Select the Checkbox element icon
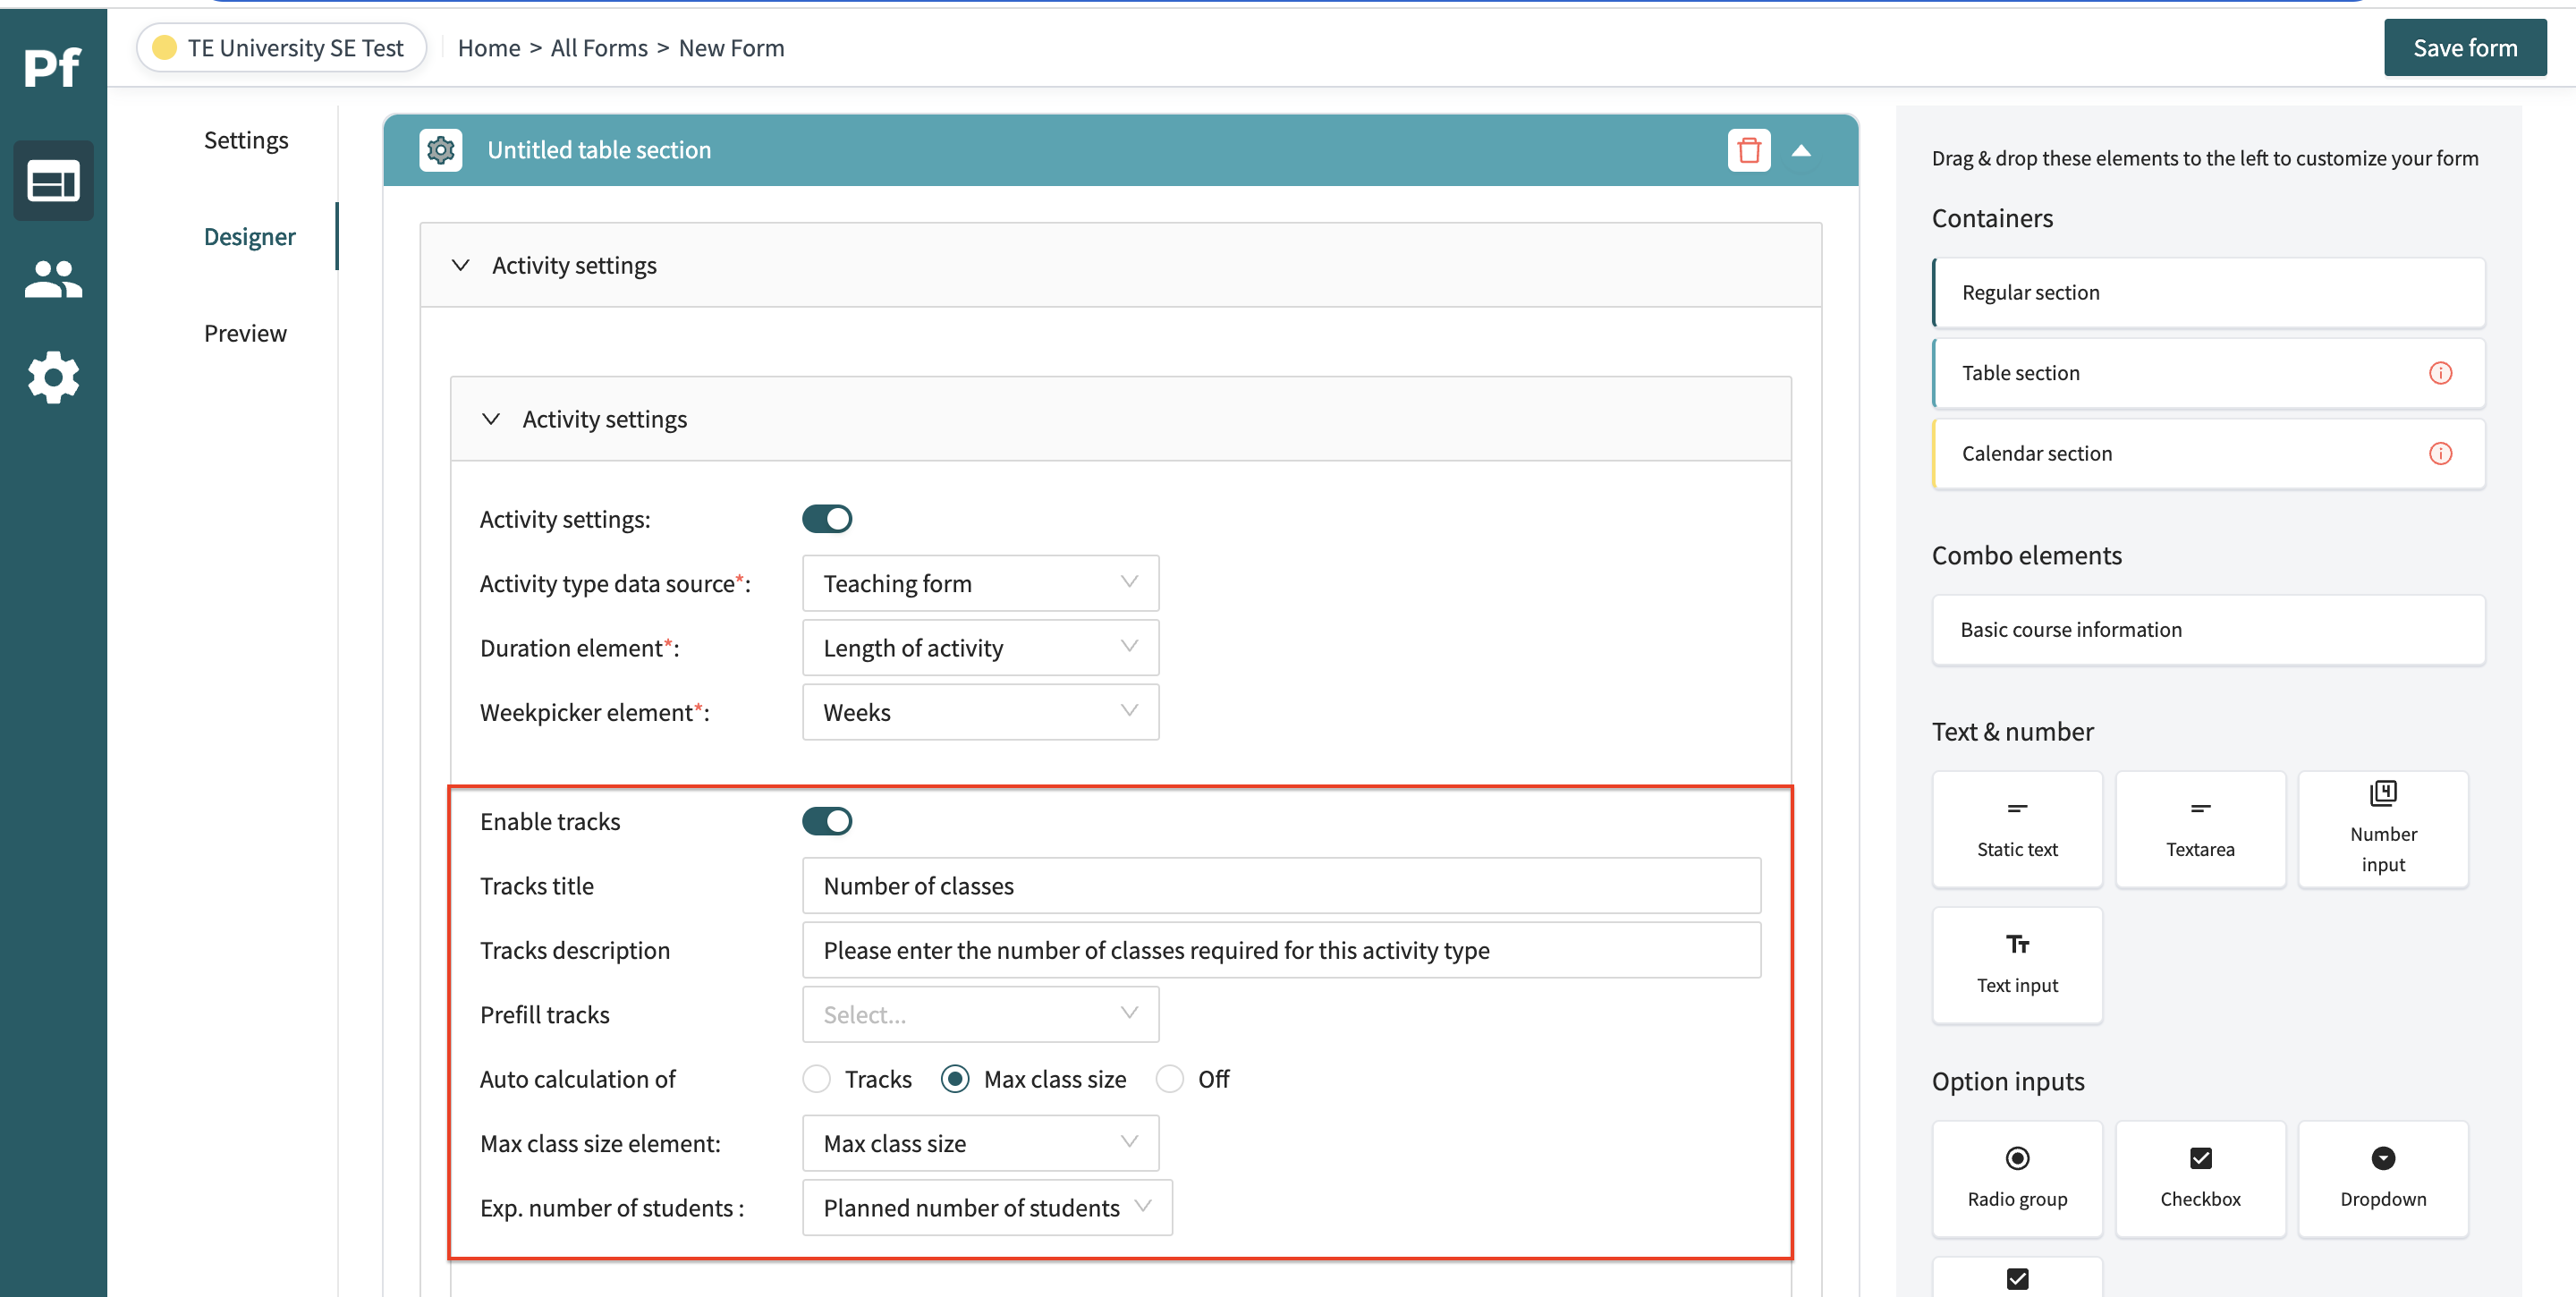 [2200, 1158]
